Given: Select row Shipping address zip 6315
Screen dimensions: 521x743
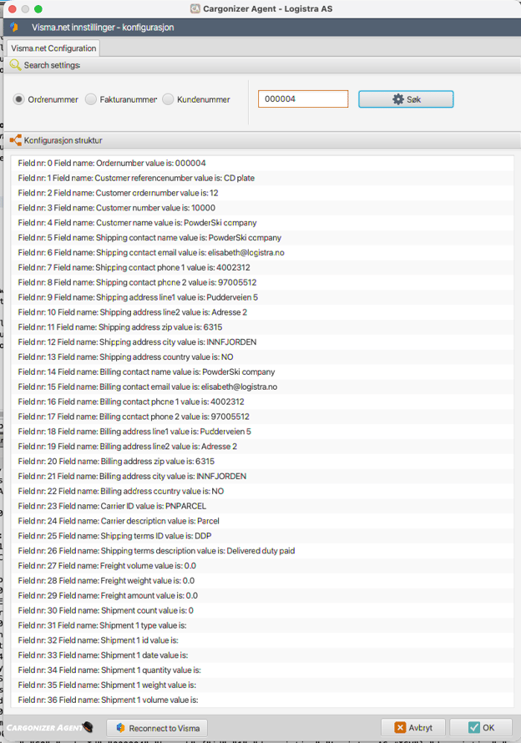Looking at the screenshot, I should point(262,327).
